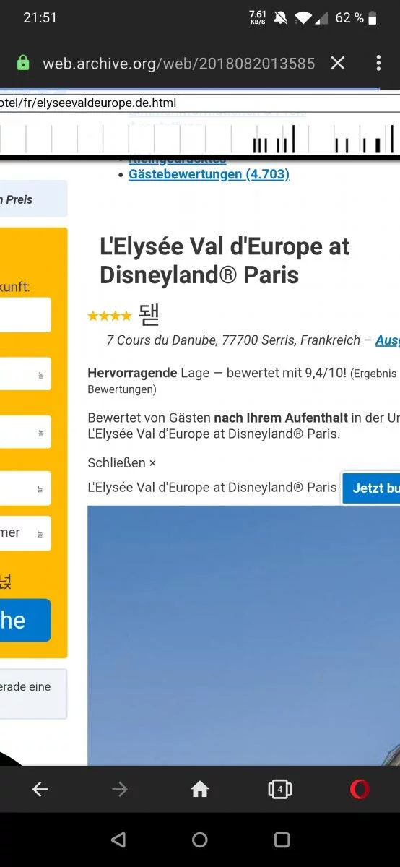
Task: Stop loading with the X in address bar
Action: [x=338, y=63]
